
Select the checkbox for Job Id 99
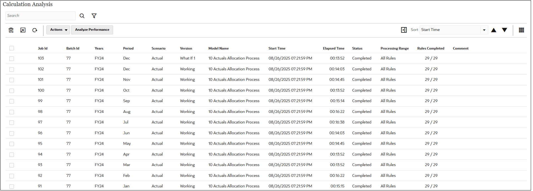point(12,101)
